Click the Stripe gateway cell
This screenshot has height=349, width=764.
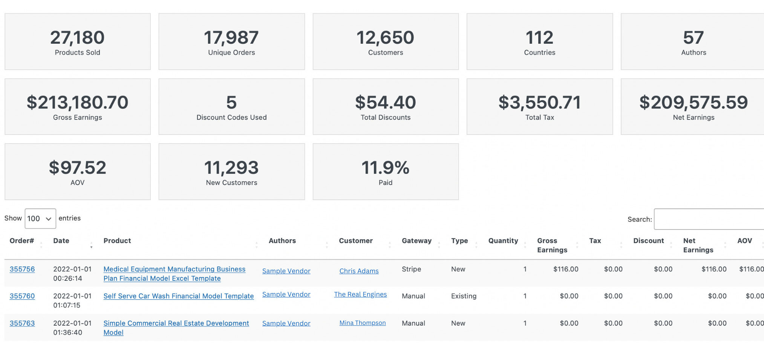412,269
